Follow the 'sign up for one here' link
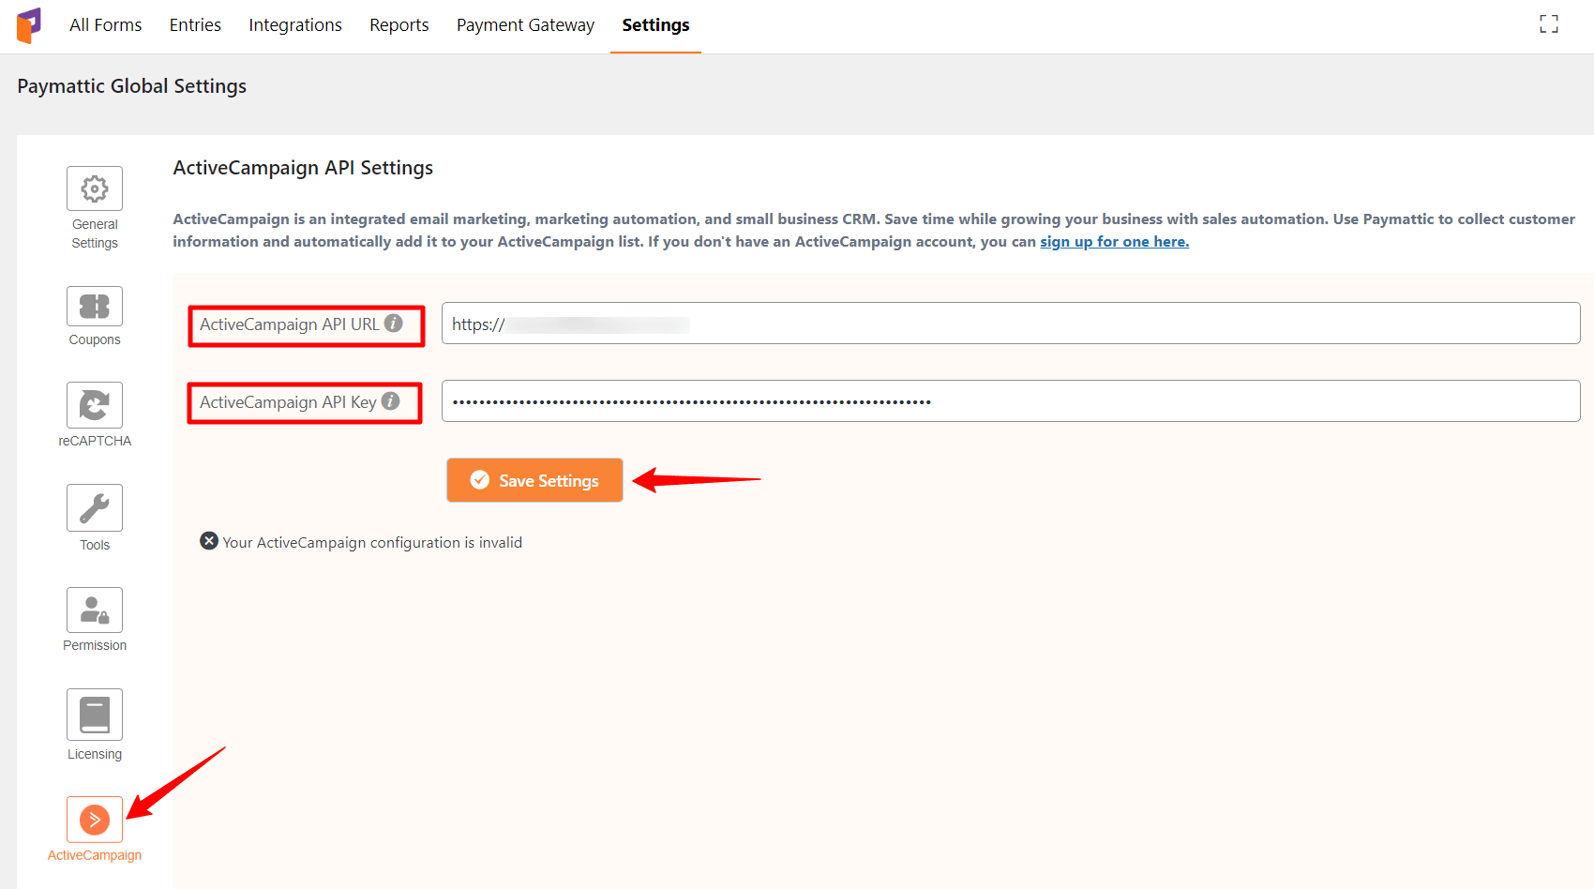 1114,242
